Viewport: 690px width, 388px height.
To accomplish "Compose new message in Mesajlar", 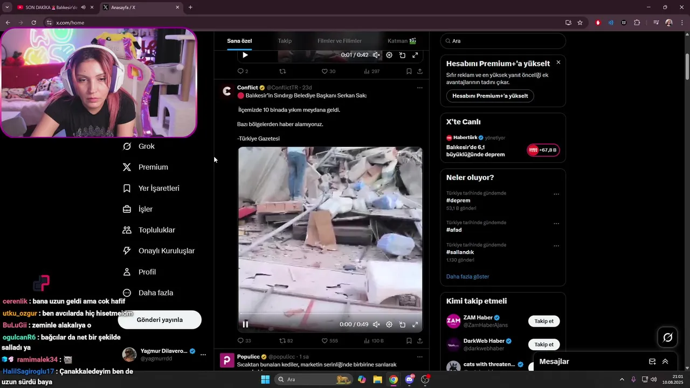I will pos(652,362).
